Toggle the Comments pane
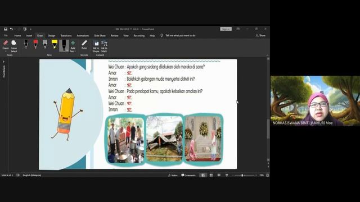The height and width of the screenshot is (202, 360). [x=188, y=175]
